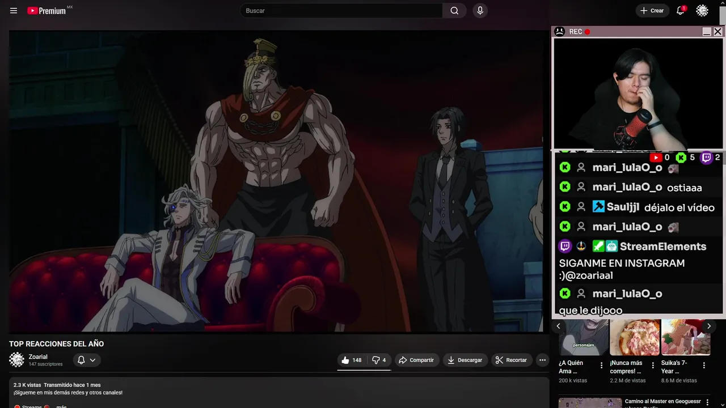Click Kick icon beside Sauljjl message

565,207
